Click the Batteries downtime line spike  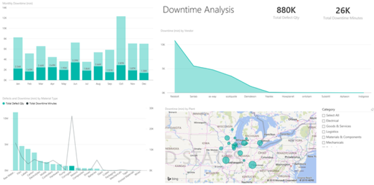97,160
